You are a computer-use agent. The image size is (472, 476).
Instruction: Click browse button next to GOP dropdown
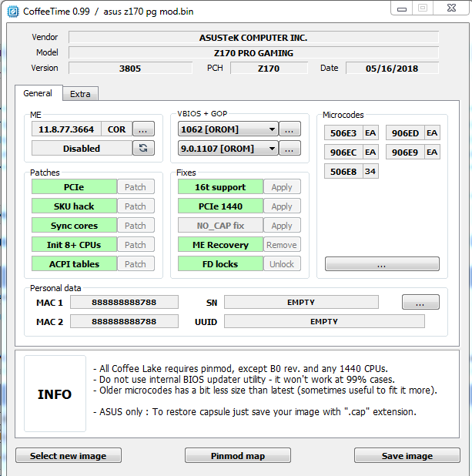pos(290,148)
